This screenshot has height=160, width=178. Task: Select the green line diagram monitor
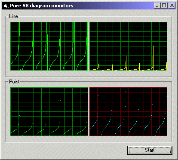tap(49, 46)
